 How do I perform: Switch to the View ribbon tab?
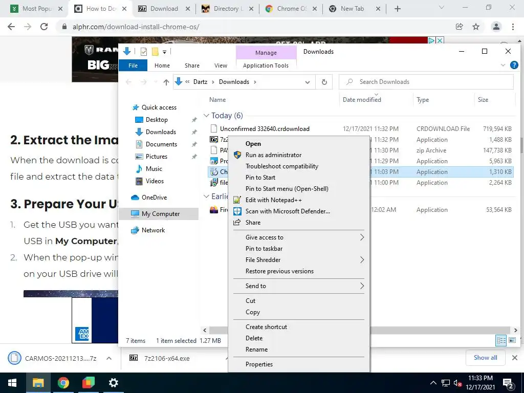point(221,65)
